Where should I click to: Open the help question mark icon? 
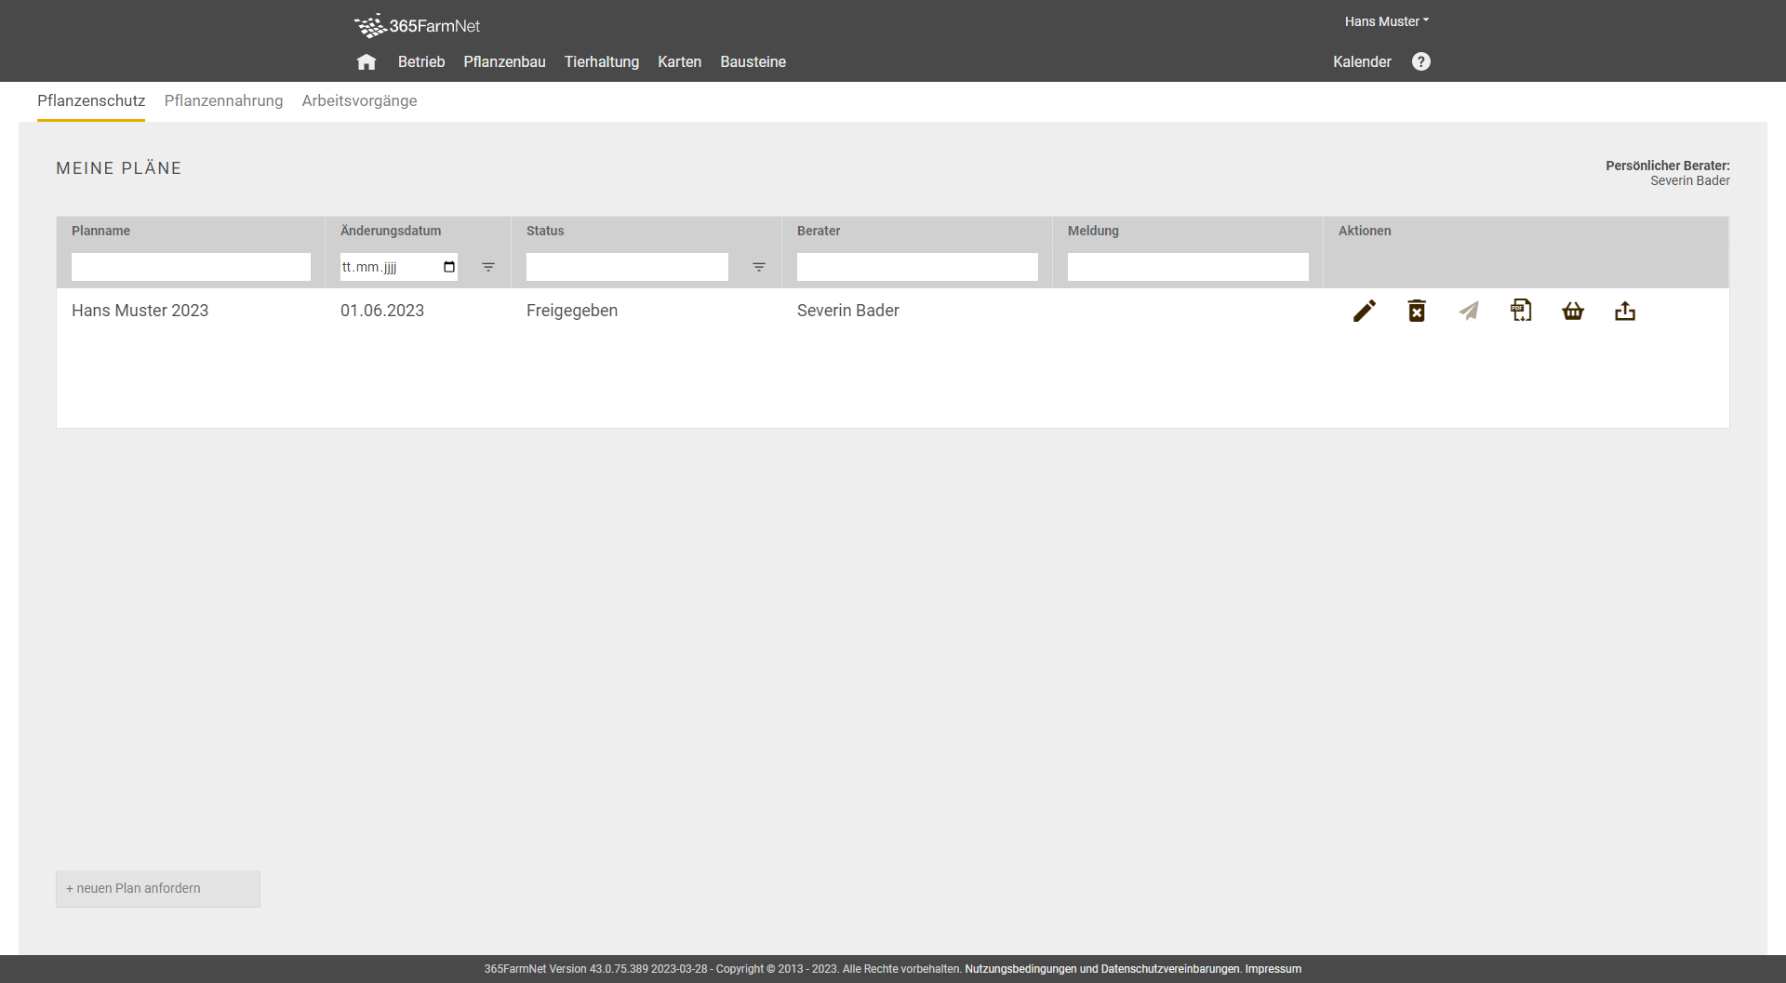(1420, 61)
